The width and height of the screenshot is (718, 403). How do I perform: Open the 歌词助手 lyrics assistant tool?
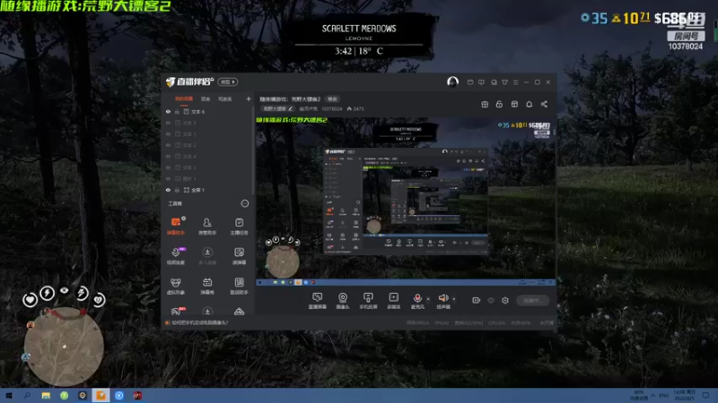(239, 286)
